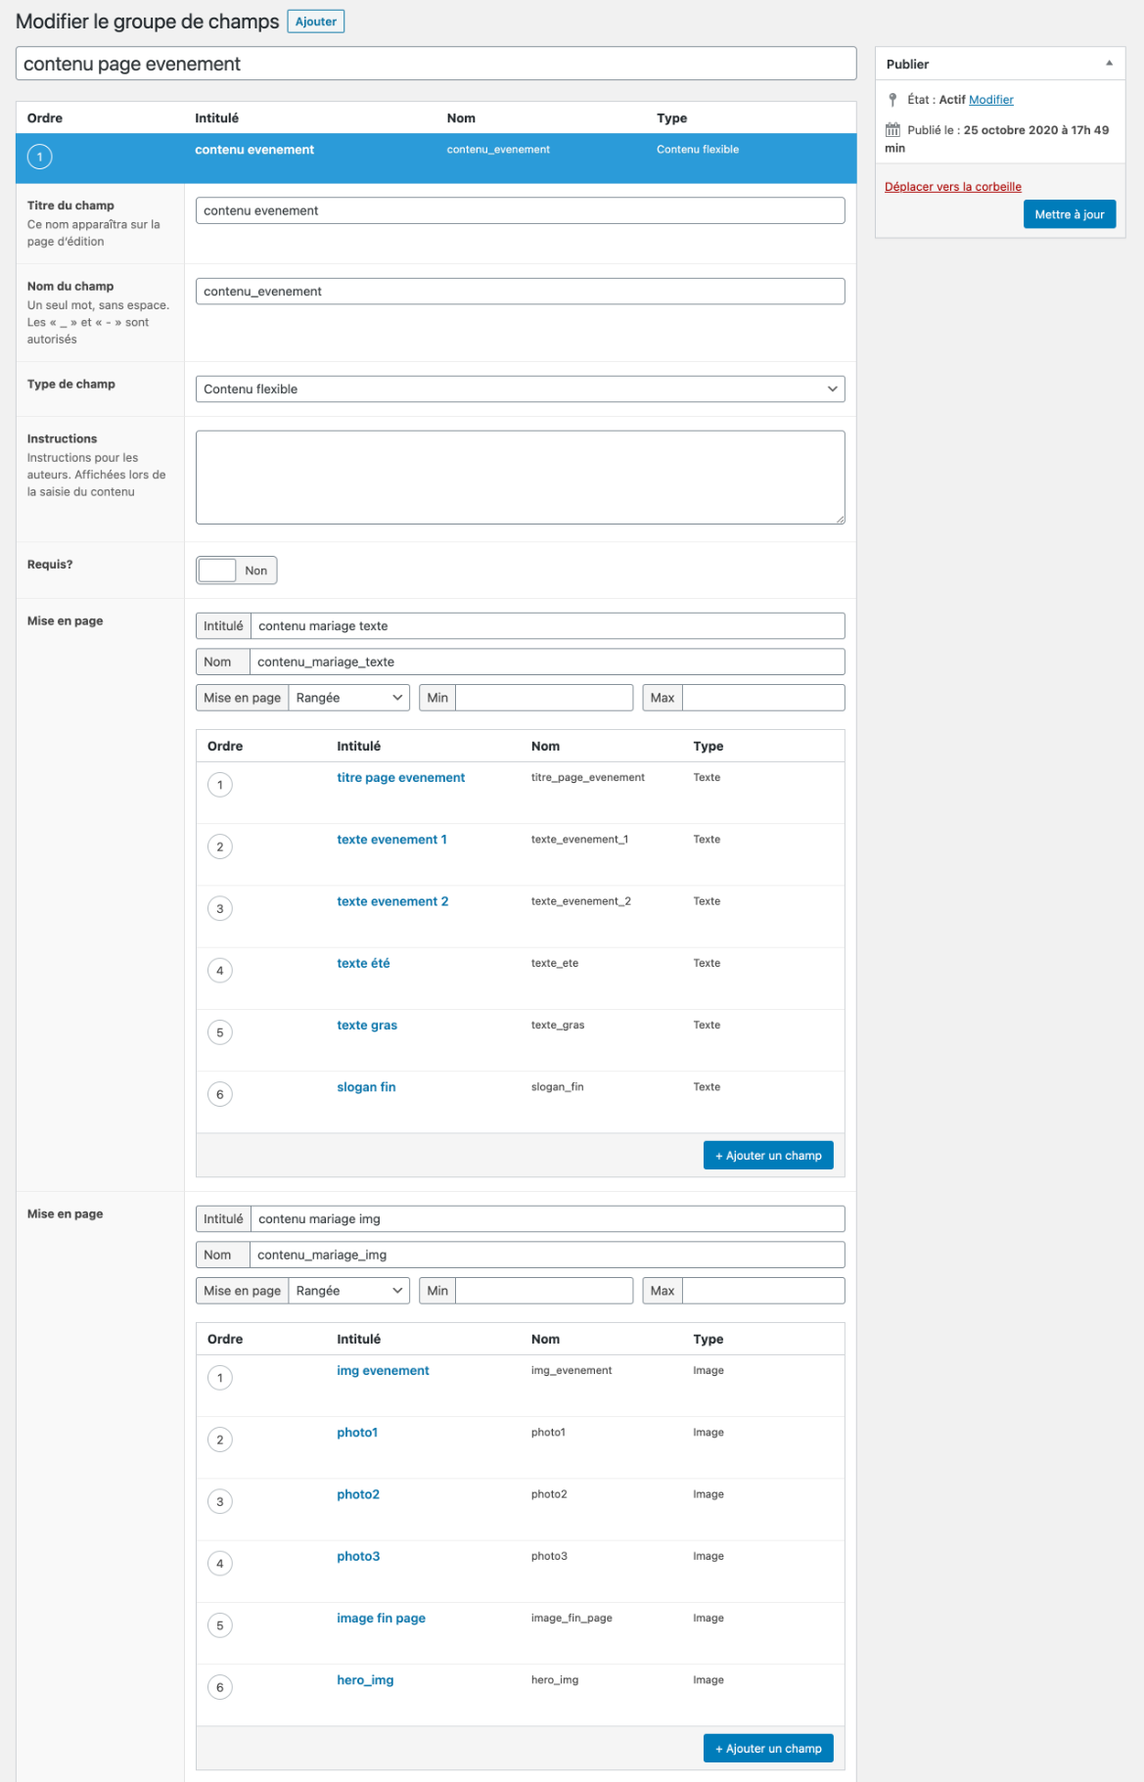Click Mettre à jour button
The image size is (1144, 1782).
(1069, 214)
